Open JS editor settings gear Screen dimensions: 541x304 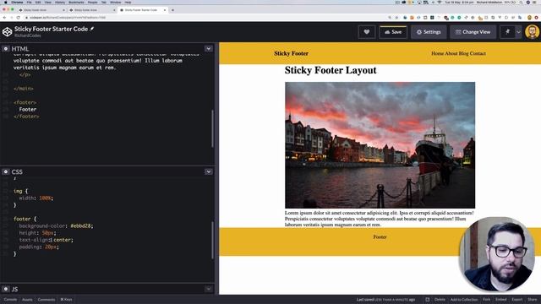click(x=6, y=289)
